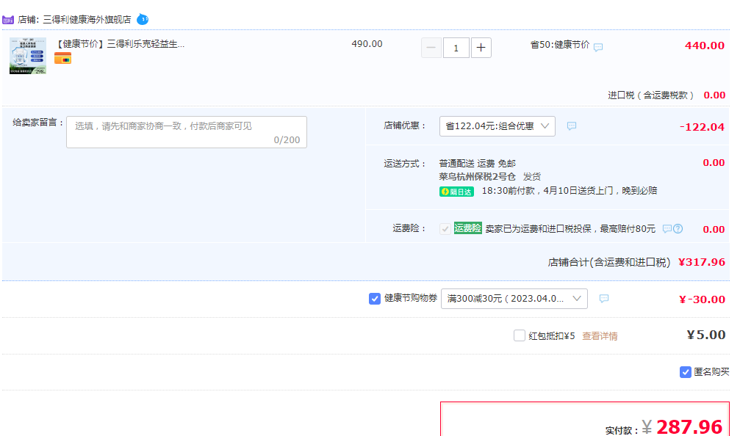Open 【健康节价】三得利乐壳轻益生 product link

click(x=120, y=44)
